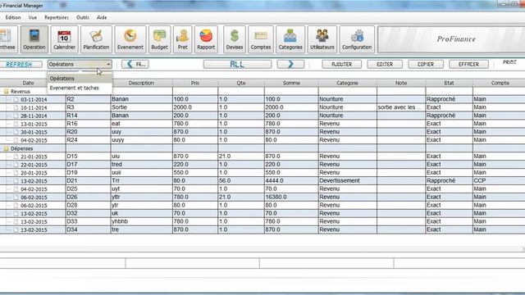
Task: Click the REFRESH button
Action: pos(21,64)
